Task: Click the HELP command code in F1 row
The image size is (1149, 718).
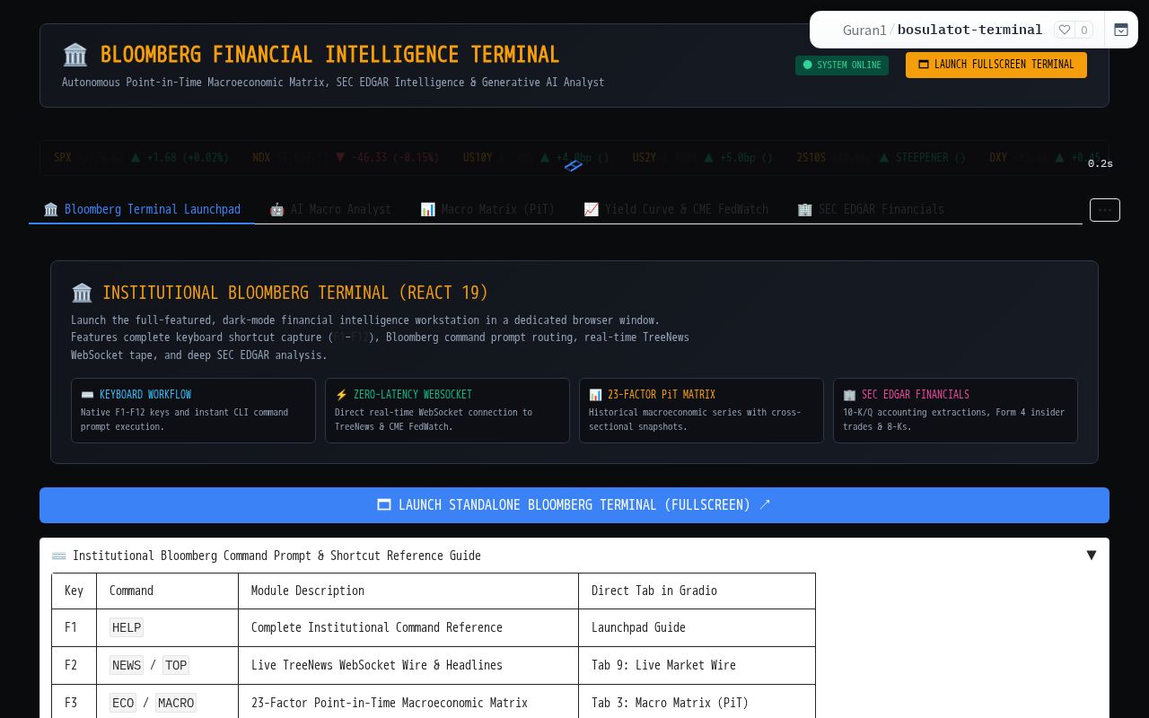Action: [x=127, y=627]
